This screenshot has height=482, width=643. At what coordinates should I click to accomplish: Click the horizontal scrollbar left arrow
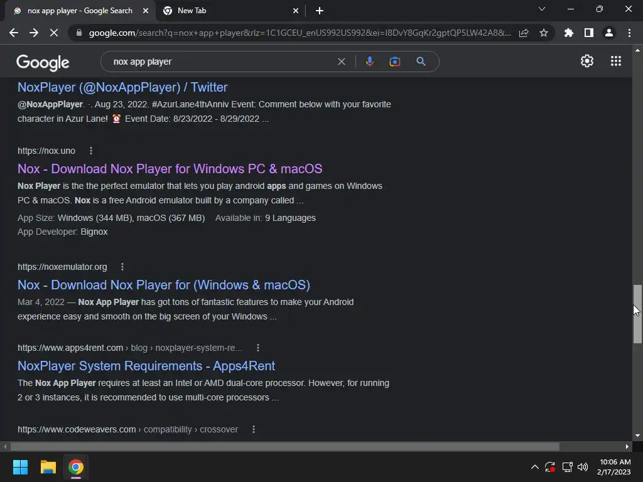5,446
